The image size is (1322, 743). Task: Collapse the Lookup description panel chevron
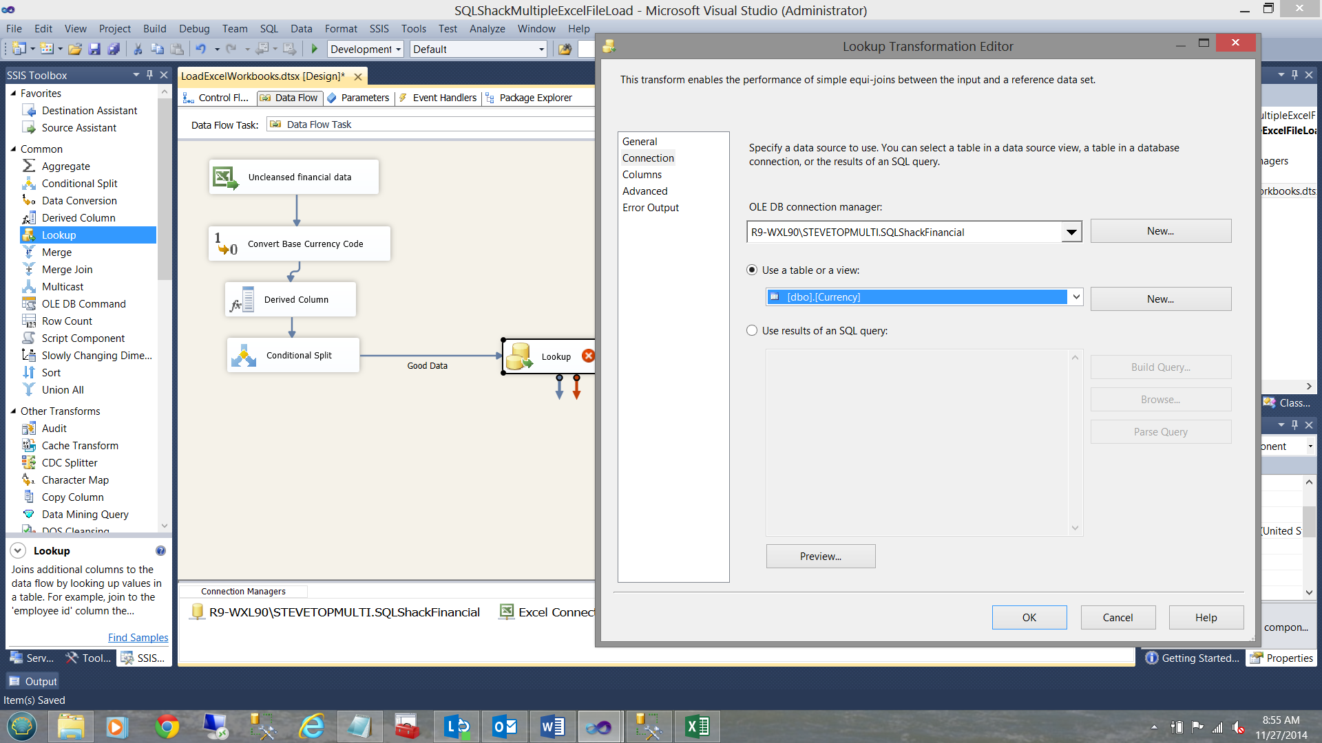(x=19, y=551)
